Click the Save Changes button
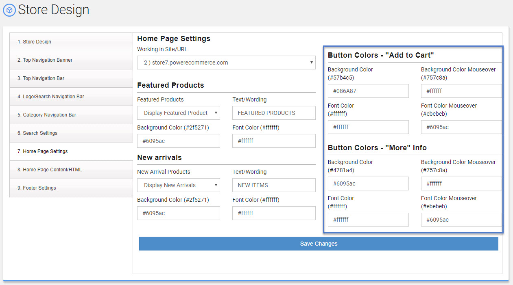Image resolution: width=513 pixels, height=285 pixels. pos(319,244)
